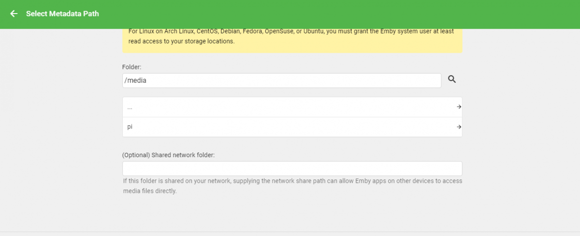Click the arrow icon on the 'pi' row

coord(458,127)
